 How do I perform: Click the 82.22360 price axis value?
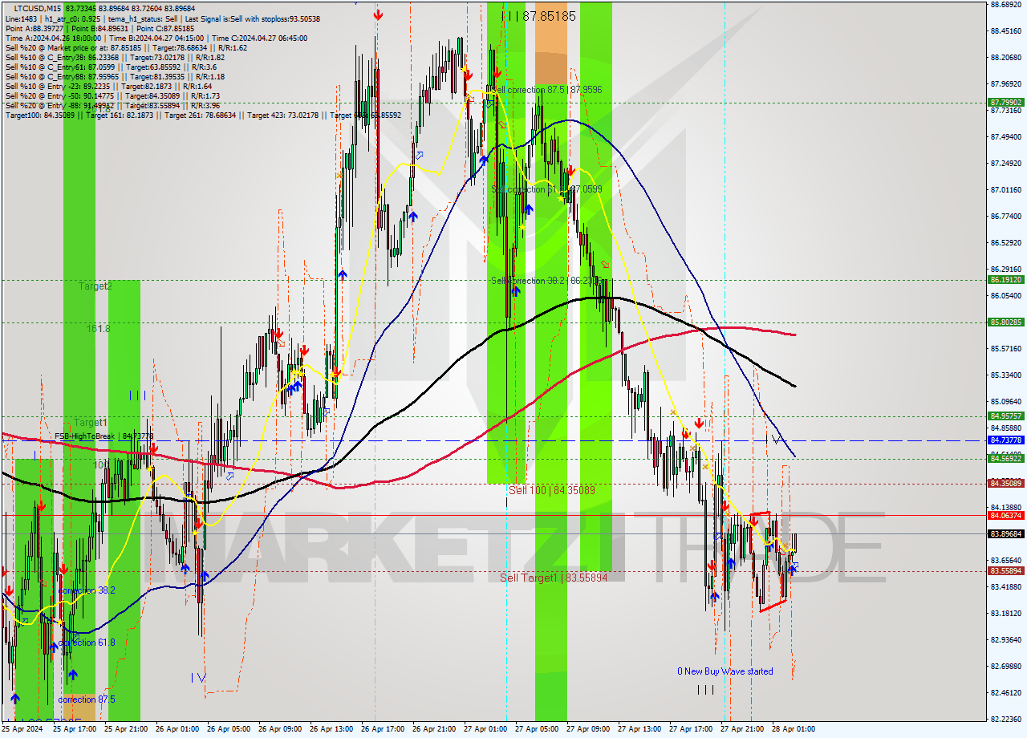1006,720
